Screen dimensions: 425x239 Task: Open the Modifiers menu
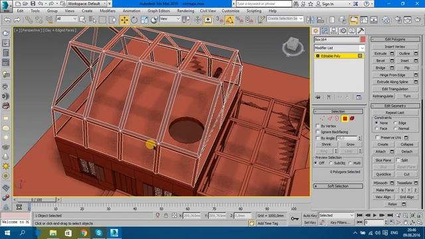coord(108,11)
